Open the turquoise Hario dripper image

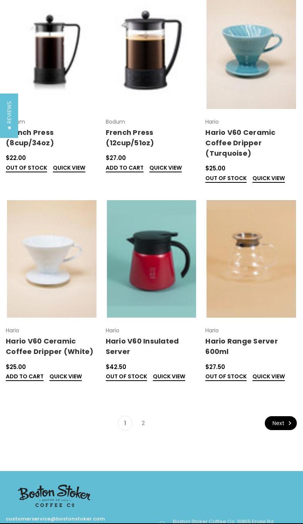pyautogui.click(x=251, y=54)
